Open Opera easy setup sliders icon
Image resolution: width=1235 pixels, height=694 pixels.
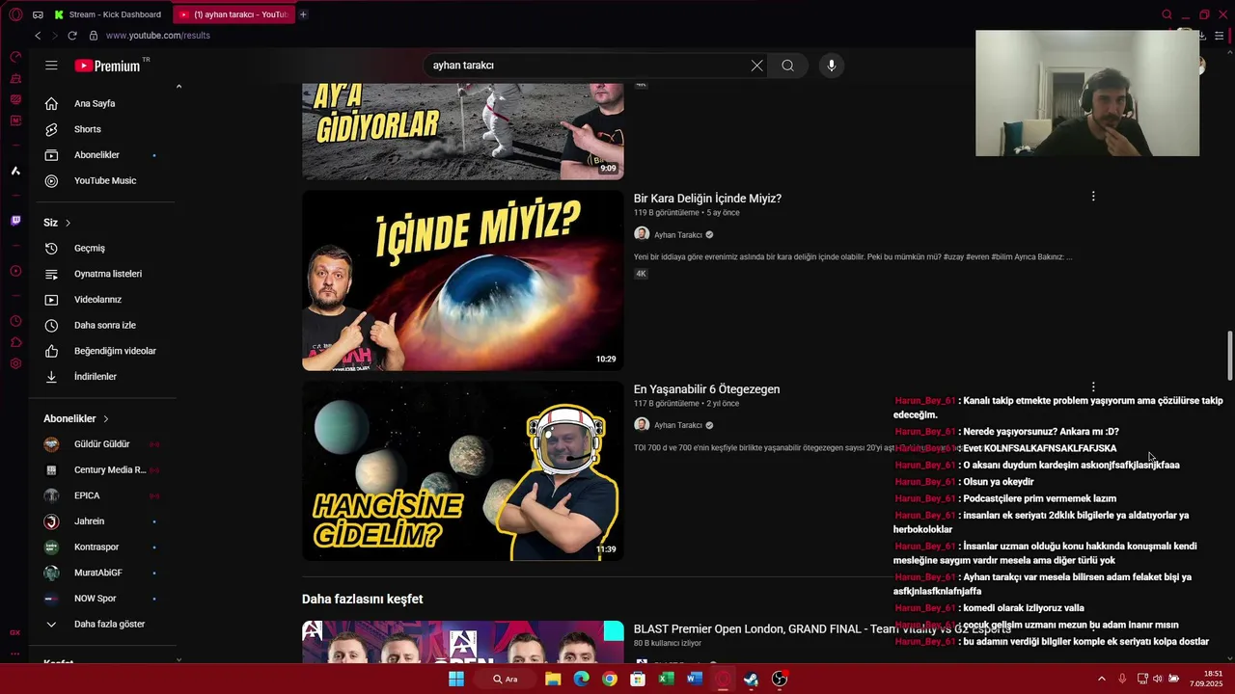tap(1220, 36)
